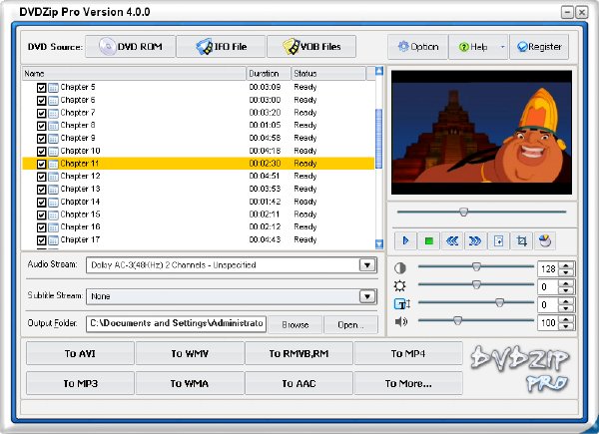Convert to AVI format

coord(80,353)
